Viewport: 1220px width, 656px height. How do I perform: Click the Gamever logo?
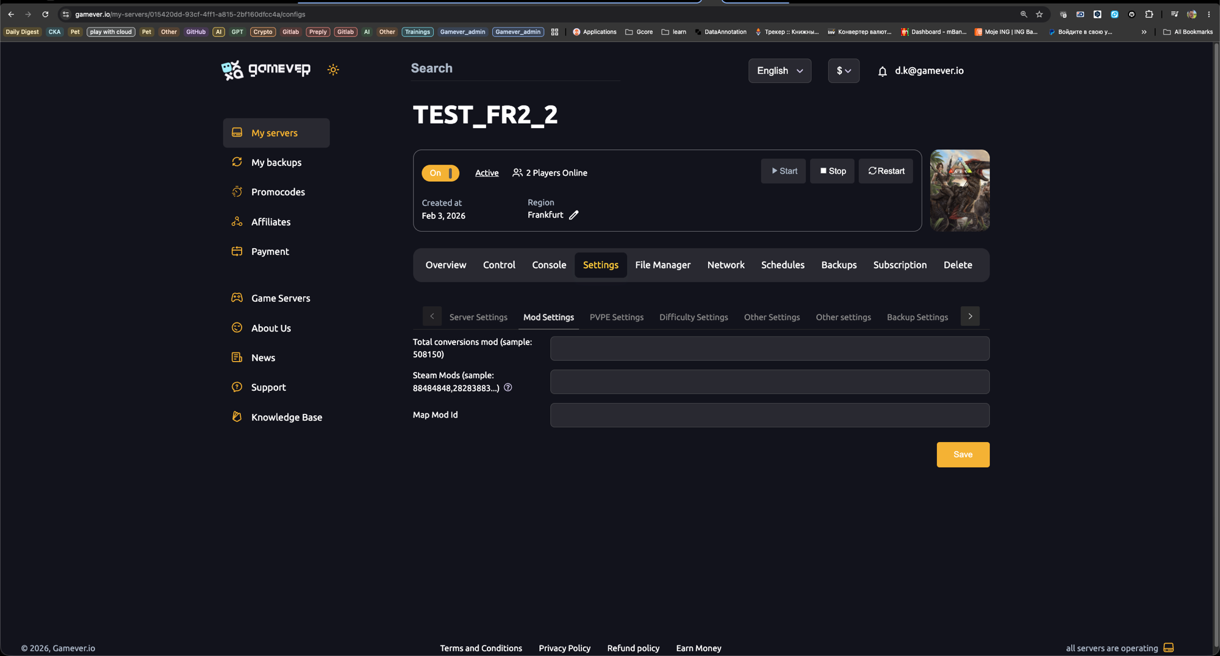point(266,70)
